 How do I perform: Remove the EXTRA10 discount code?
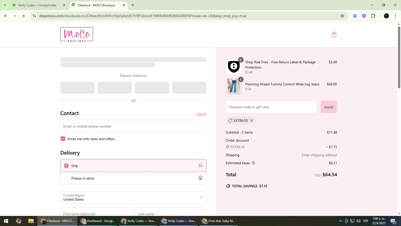(252, 120)
